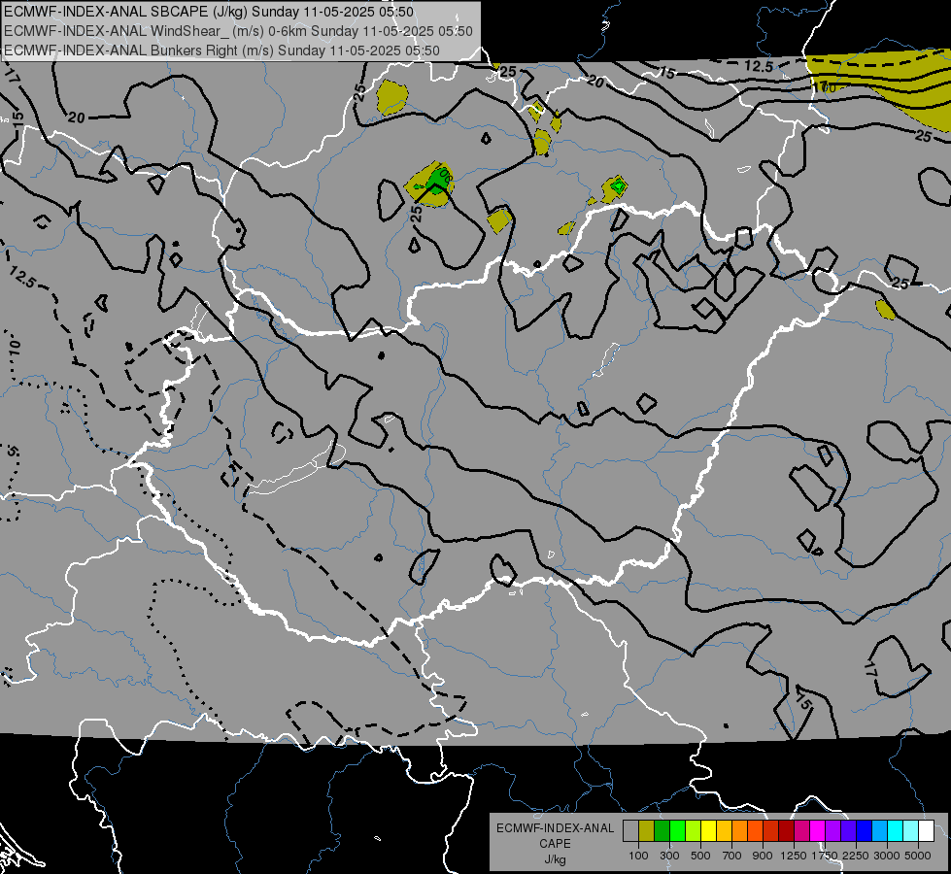Click the legend value 700
Image resolution: width=951 pixels, height=874 pixels.
coord(732,856)
